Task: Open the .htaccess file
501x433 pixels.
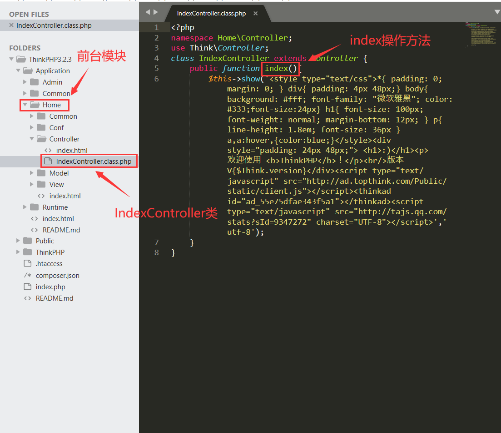Action: point(49,264)
